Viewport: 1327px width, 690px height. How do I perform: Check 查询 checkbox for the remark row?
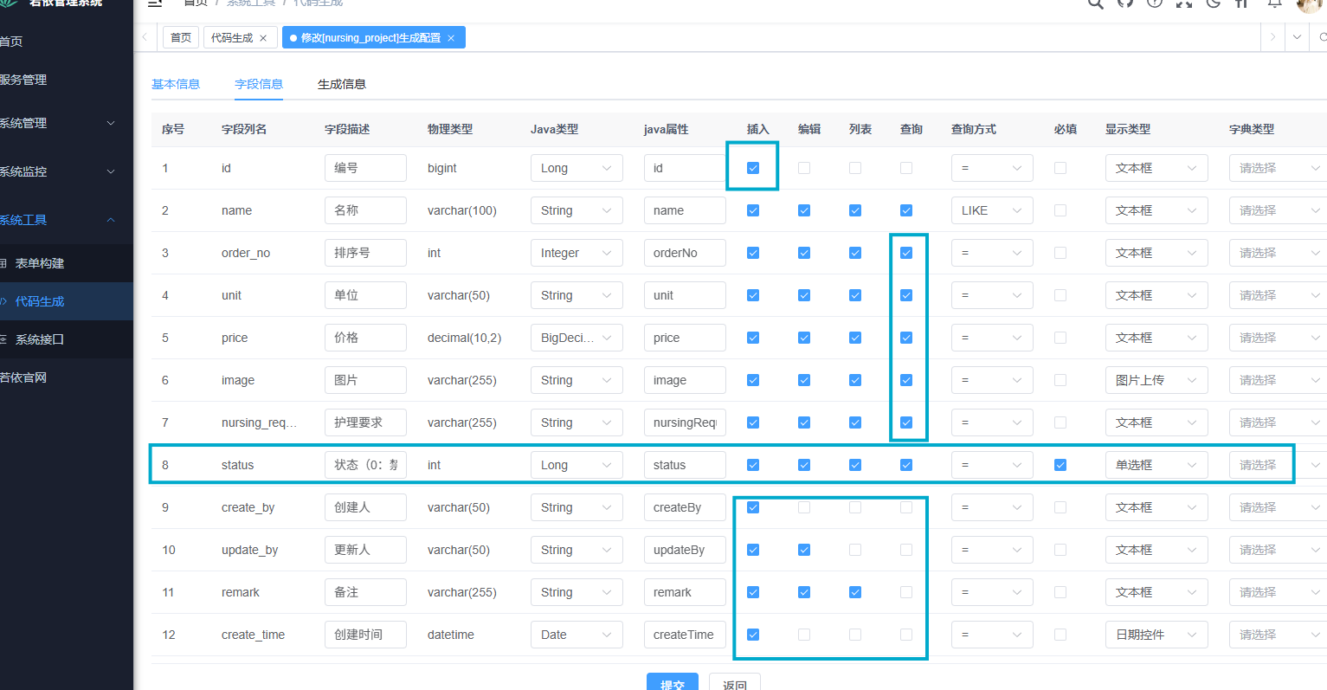point(906,592)
